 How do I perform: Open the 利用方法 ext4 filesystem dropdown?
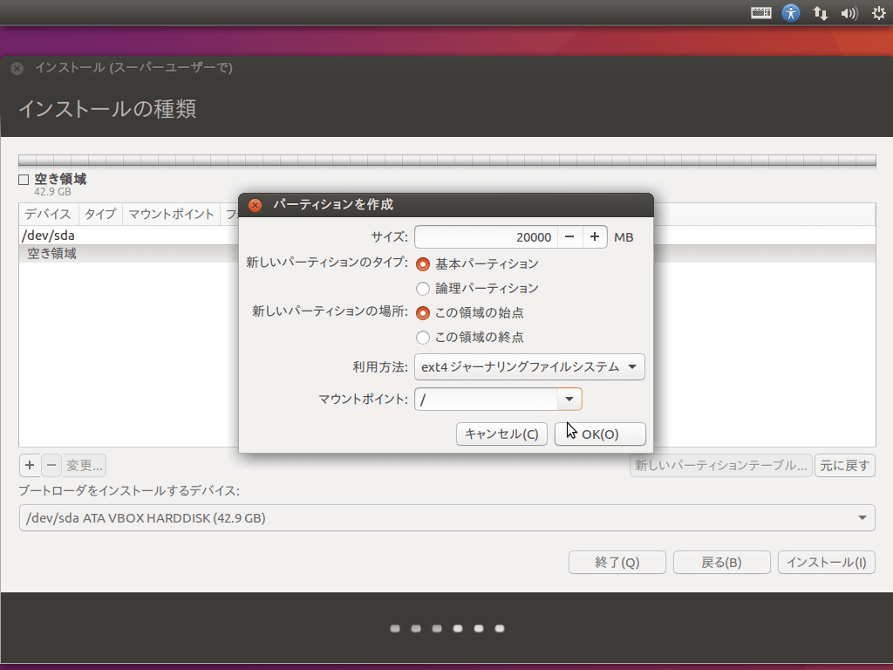(529, 367)
